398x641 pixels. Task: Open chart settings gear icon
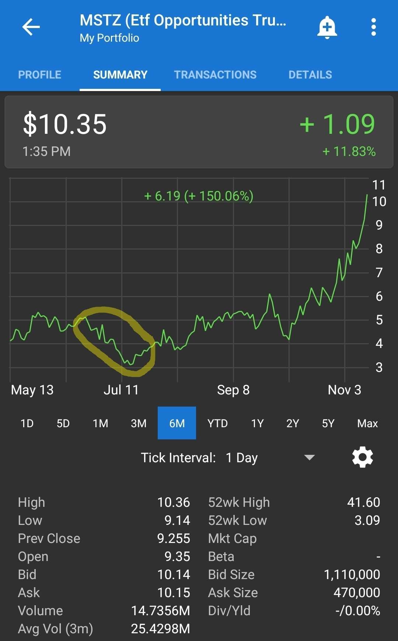[363, 457]
